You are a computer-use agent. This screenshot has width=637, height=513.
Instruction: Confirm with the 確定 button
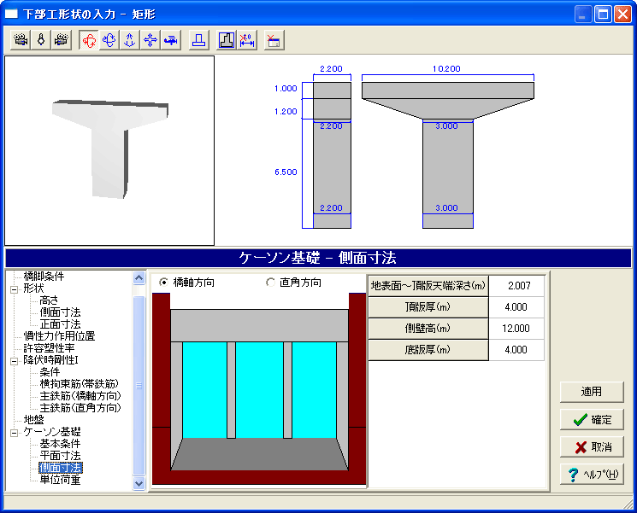tap(592, 420)
